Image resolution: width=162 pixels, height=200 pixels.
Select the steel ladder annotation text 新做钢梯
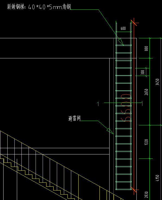[39, 7]
